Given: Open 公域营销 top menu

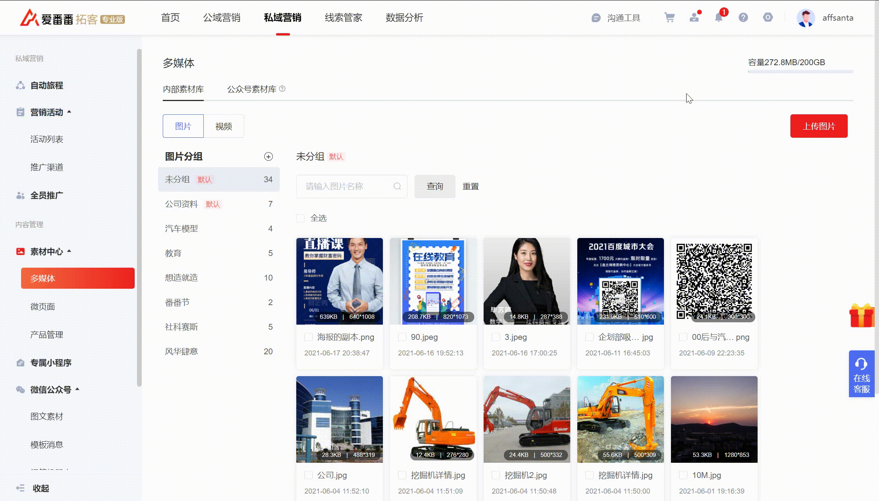Looking at the screenshot, I should (x=222, y=18).
